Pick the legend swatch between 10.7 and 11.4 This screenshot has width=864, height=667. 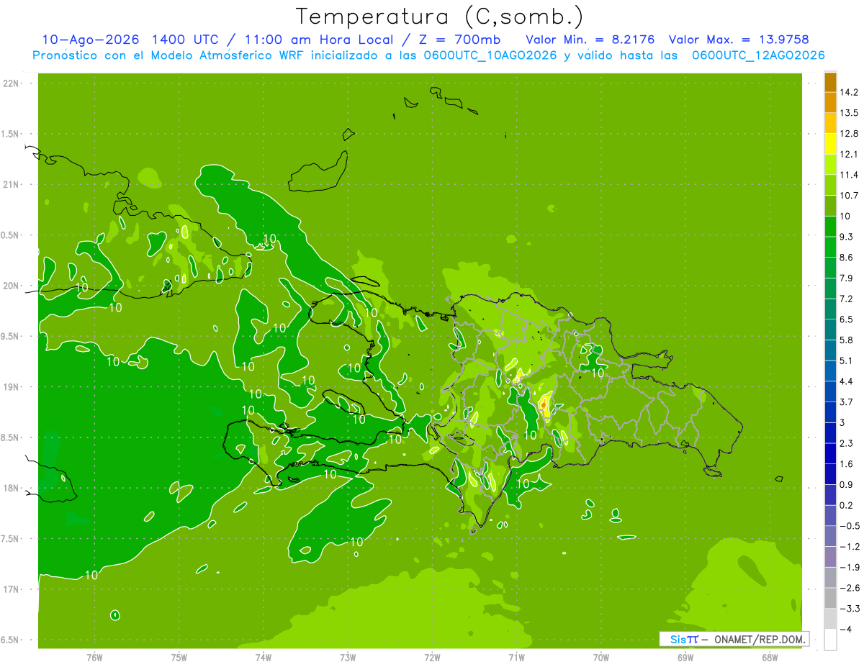pyautogui.click(x=830, y=185)
